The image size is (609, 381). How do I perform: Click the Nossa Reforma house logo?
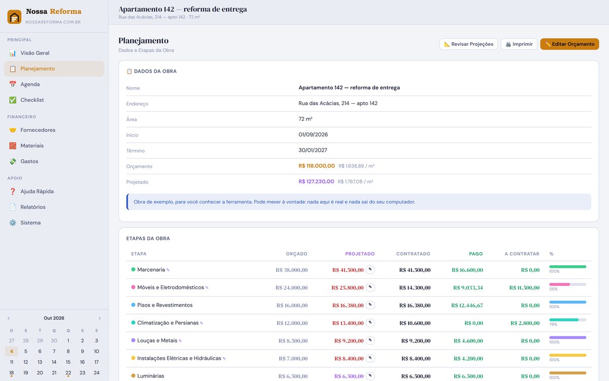pyautogui.click(x=14, y=17)
